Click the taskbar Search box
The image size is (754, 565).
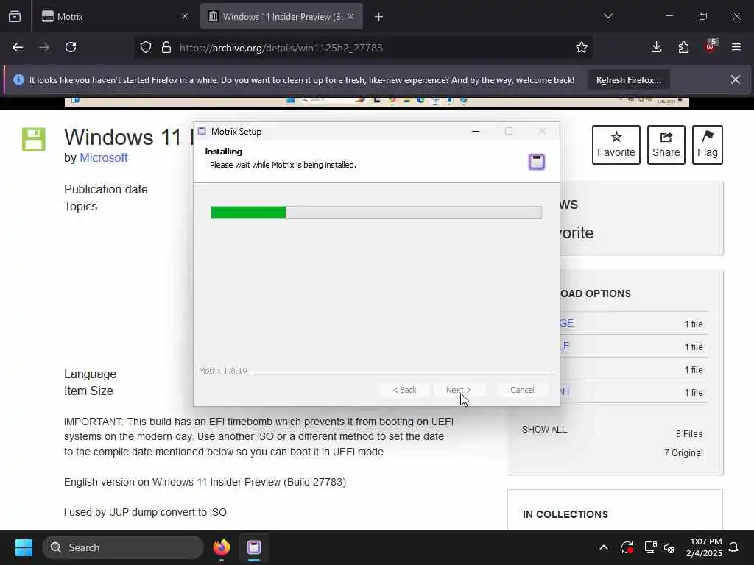click(x=123, y=547)
